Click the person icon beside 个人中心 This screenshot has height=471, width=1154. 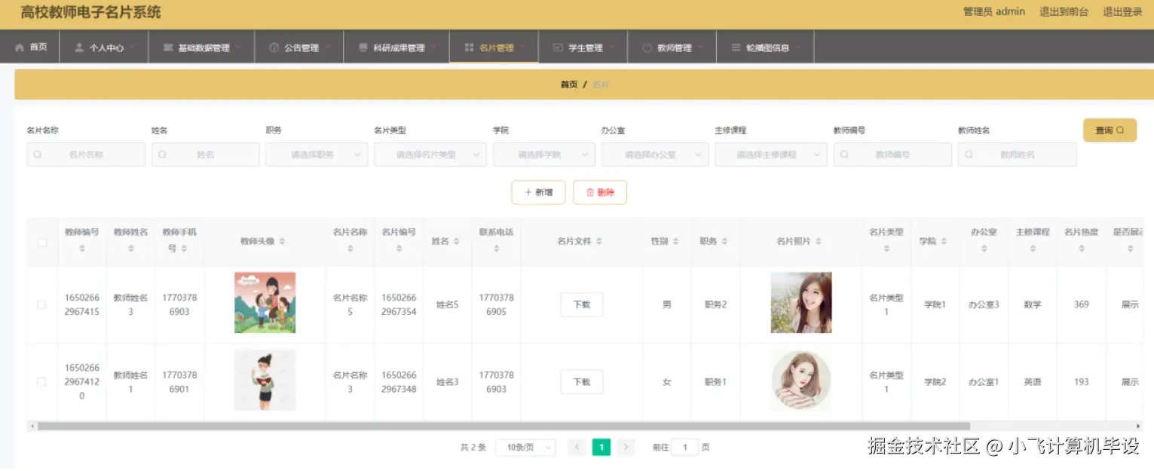[79, 47]
